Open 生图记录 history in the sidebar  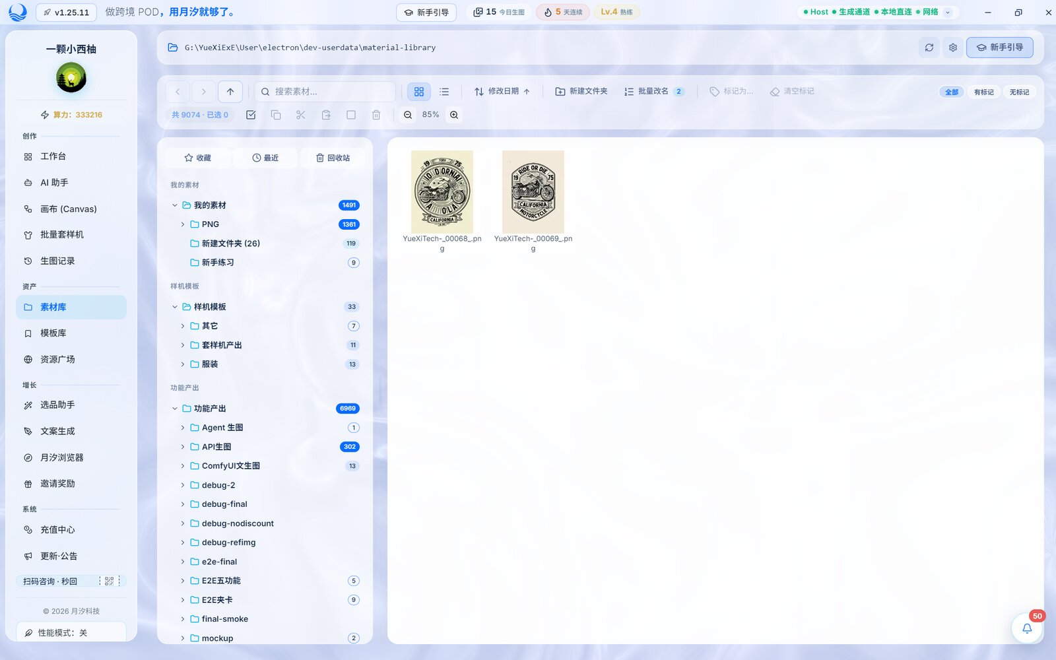coord(71,261)
